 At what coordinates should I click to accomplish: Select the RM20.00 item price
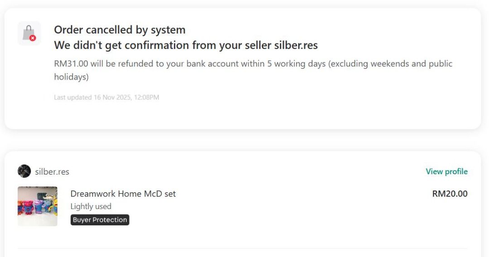(450, 194)
